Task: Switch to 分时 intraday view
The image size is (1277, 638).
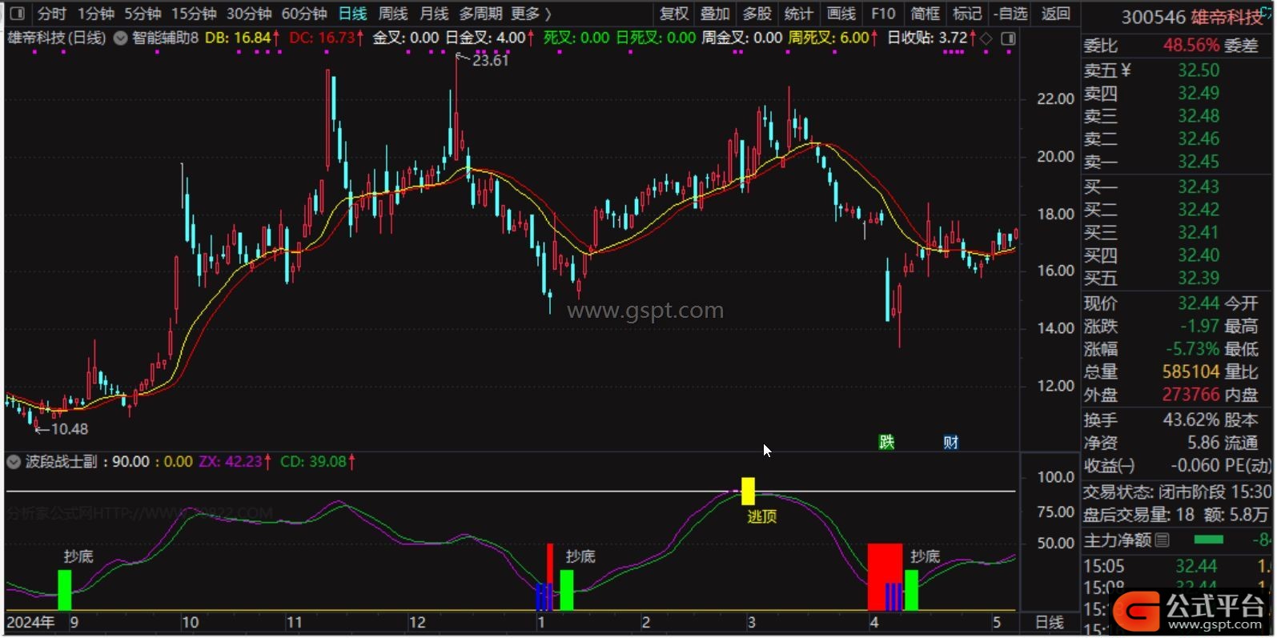Action: 52,14
